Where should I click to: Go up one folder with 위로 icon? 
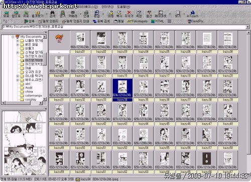(x=26, y=14)
